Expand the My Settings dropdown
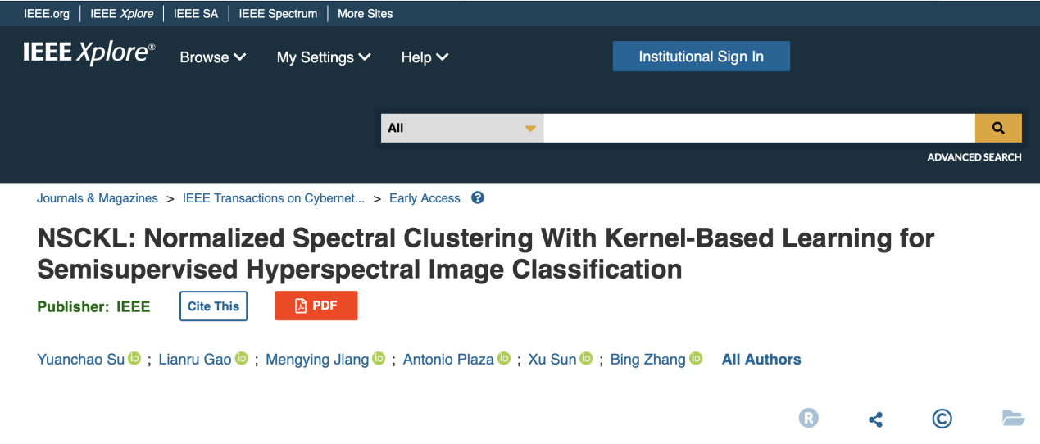The width and height of the screenshot is (1040, 444). (x=324, y=57)
